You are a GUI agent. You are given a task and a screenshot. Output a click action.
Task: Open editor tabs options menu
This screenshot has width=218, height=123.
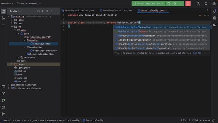point(207,10)
